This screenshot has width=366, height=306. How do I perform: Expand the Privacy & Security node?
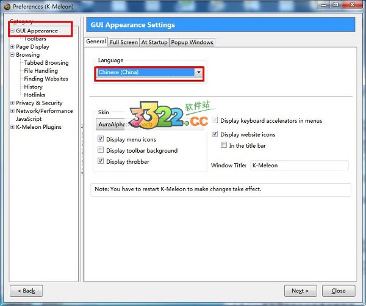click(12, 103)
